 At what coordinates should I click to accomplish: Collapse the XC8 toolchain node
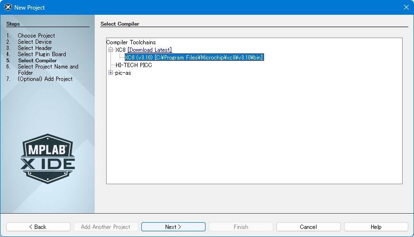110,50
